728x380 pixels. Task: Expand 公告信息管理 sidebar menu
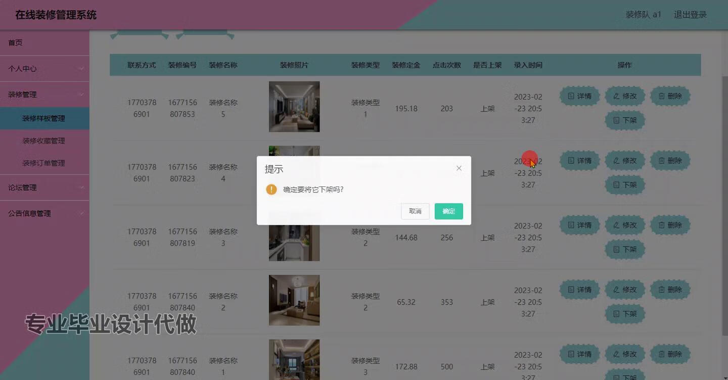click(x=44, y=213)
